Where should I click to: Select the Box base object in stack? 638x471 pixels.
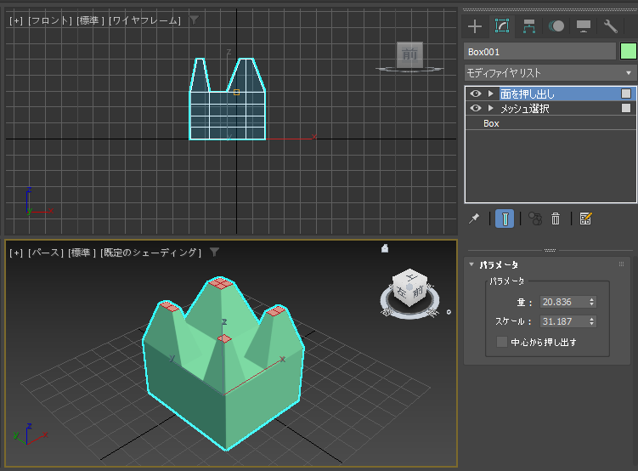(x=492, y=123)
